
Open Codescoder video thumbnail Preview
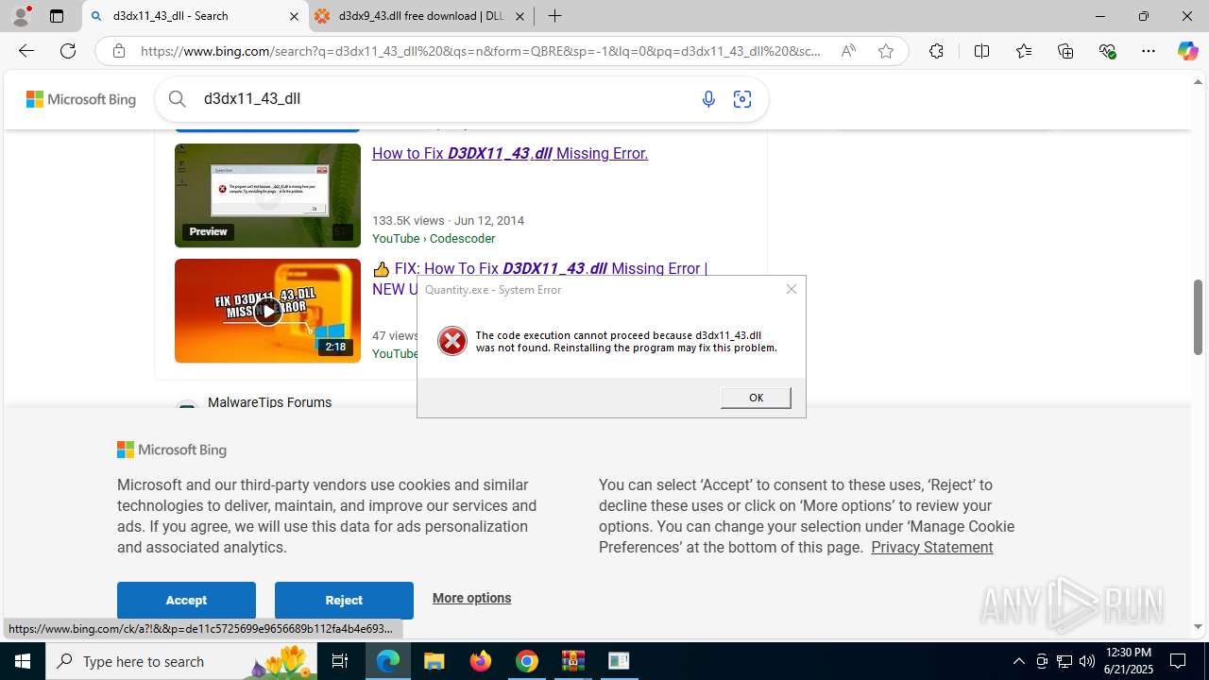[267, 195]
